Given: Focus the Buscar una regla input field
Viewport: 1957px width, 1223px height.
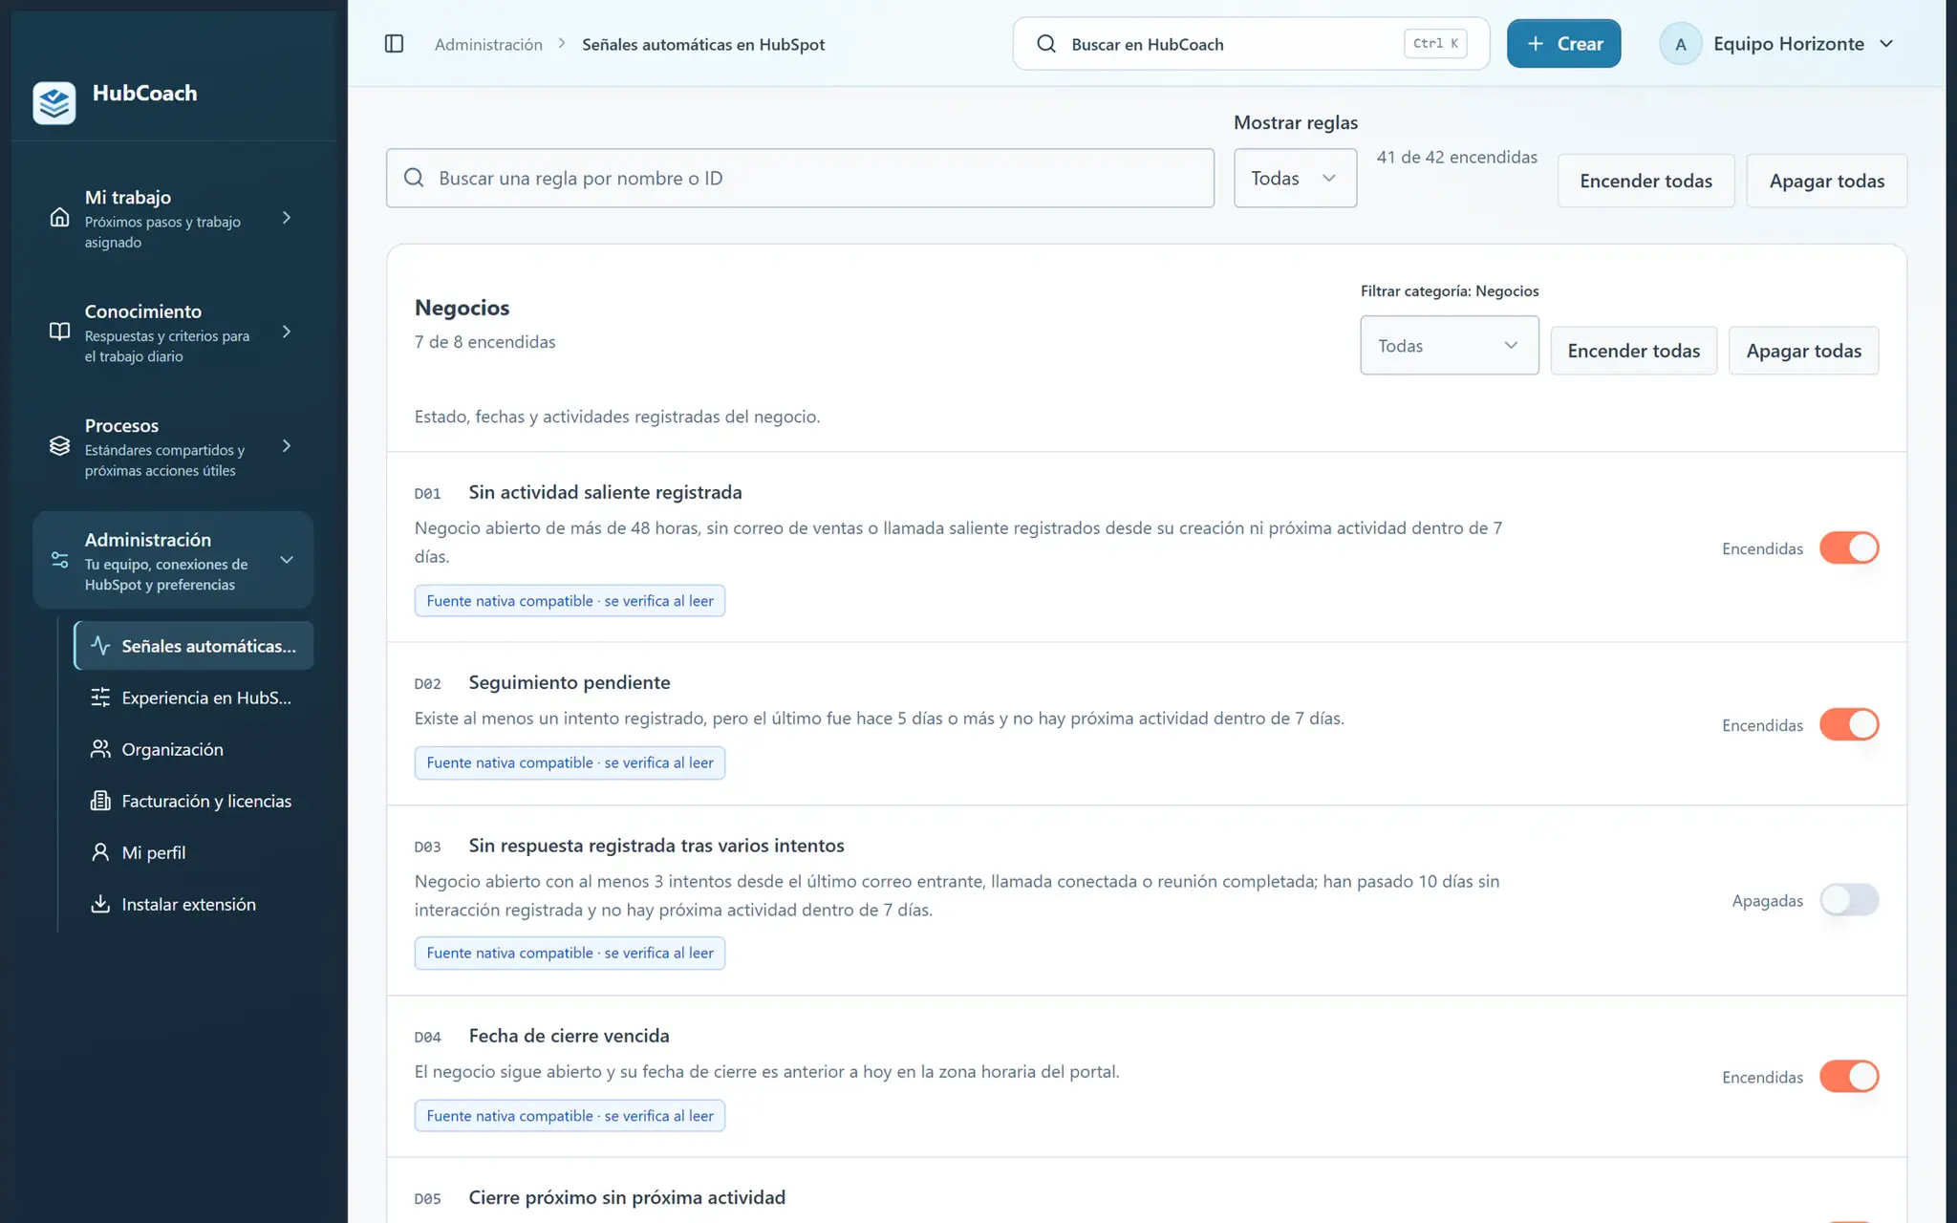Looking at the screenshot, I should pyautogui.click(x=800, y=178).
